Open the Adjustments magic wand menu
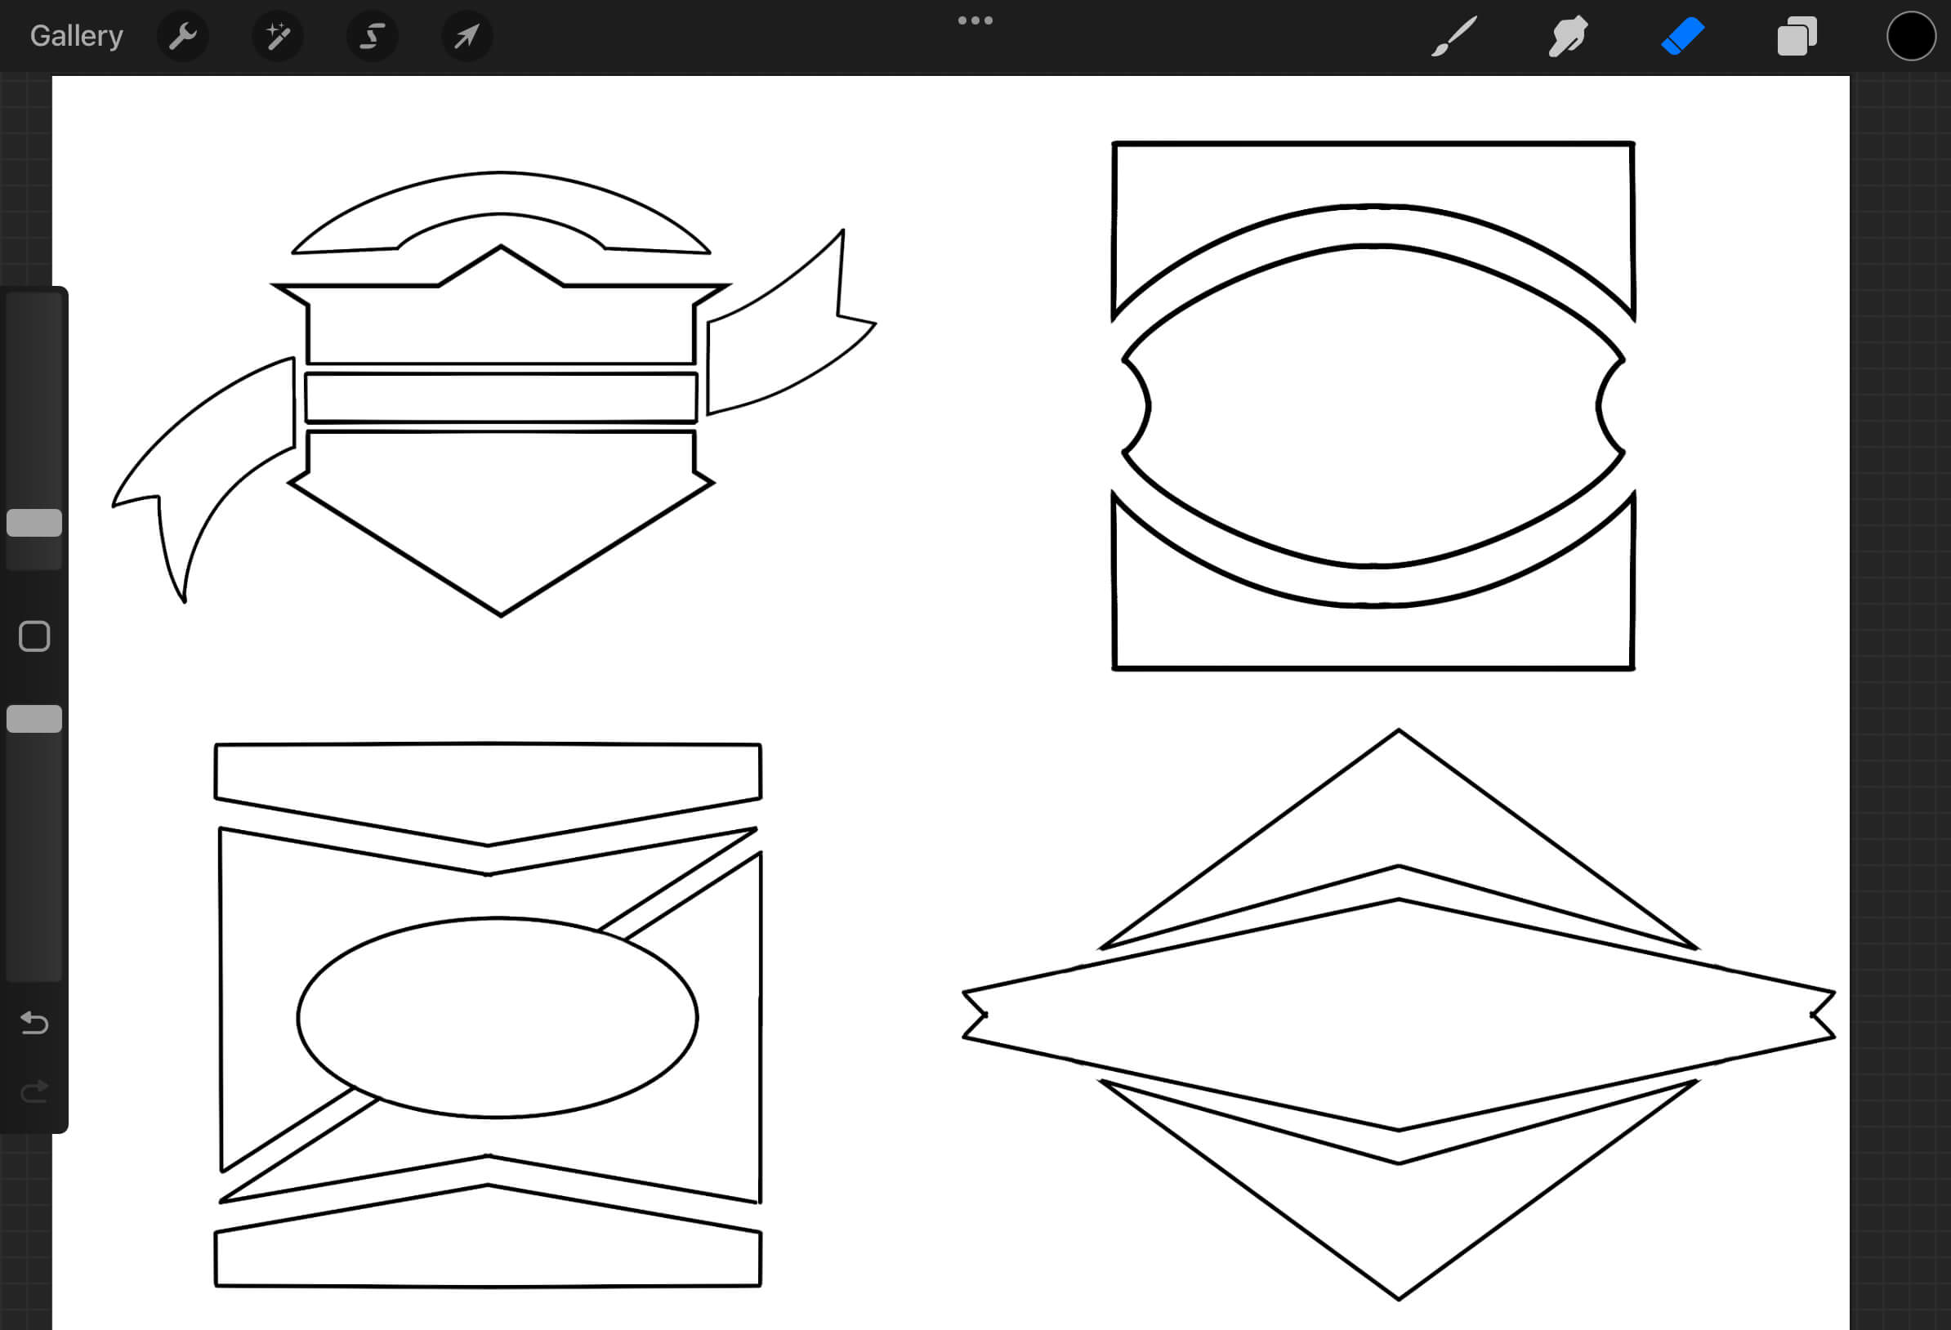Image resolution: width=1951 pixels, height=1330 pixels. point(277,35)
